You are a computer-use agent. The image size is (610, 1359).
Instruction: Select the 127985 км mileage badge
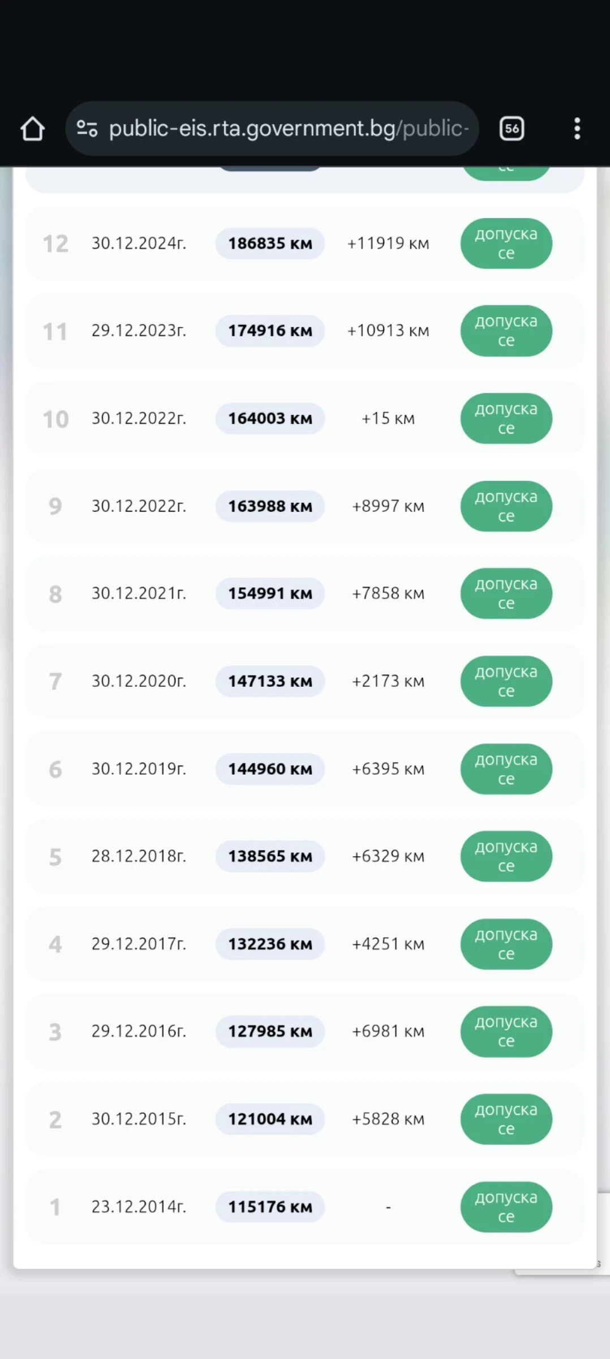coord(270,1031)
